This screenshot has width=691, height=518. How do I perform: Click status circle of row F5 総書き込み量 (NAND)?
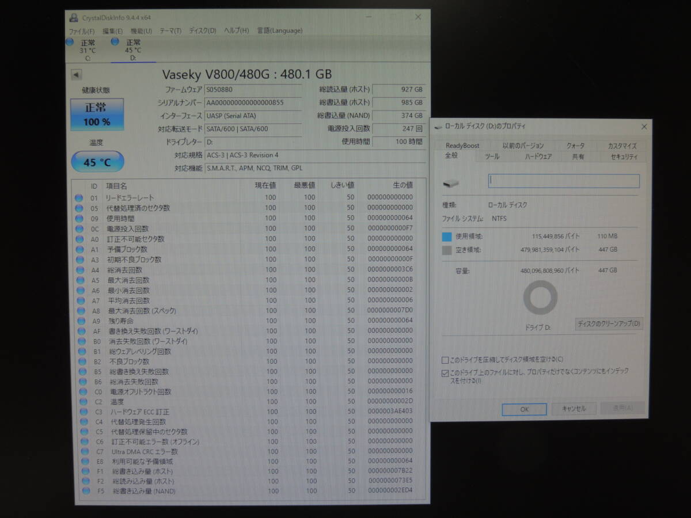click(x=86, y=491)
